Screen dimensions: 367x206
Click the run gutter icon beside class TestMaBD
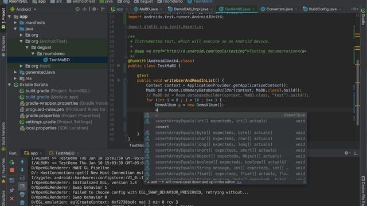click(x=119, y=66)
